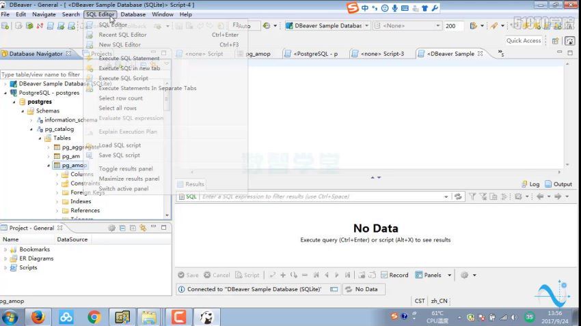
Task: Open the transaction mode icon dropdown
Action: coord(275,26)
